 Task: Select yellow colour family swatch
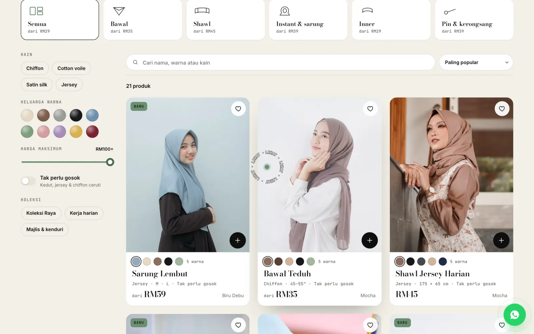point(76,132)
